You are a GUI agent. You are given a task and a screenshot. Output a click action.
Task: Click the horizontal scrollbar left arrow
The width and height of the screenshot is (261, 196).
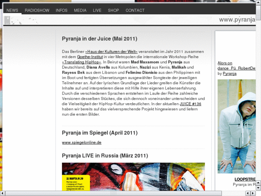2,193
